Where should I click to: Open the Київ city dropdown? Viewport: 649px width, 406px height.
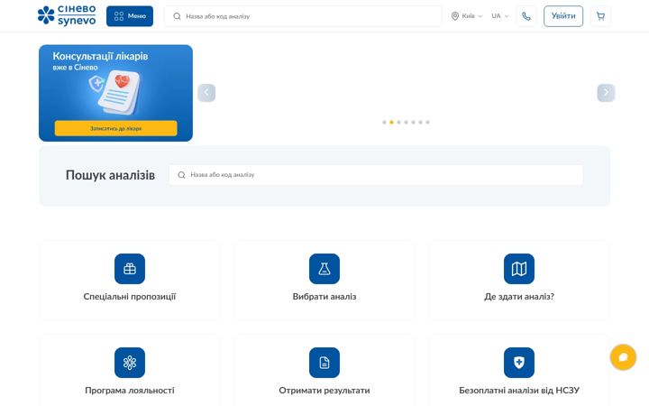pyautogui.click(x=467, y=16)
